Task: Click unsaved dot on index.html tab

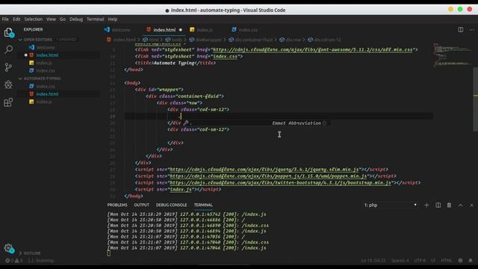Action: click(x=181, y=30)
